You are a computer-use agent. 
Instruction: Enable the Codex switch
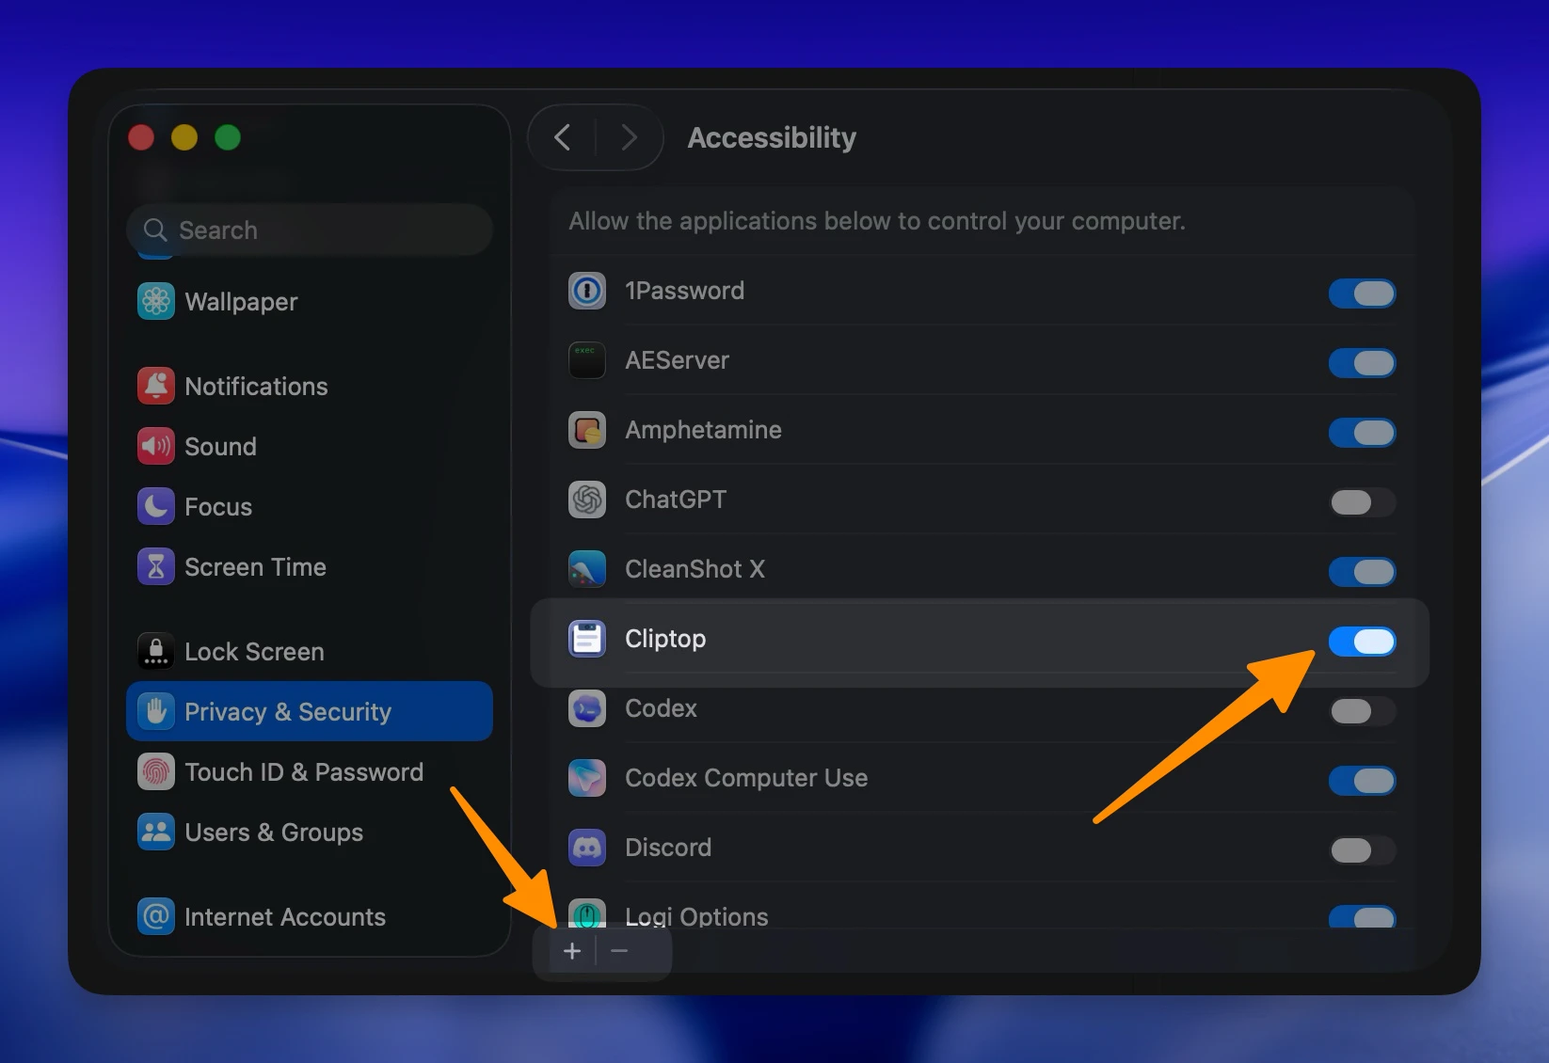coord(1362,711)
